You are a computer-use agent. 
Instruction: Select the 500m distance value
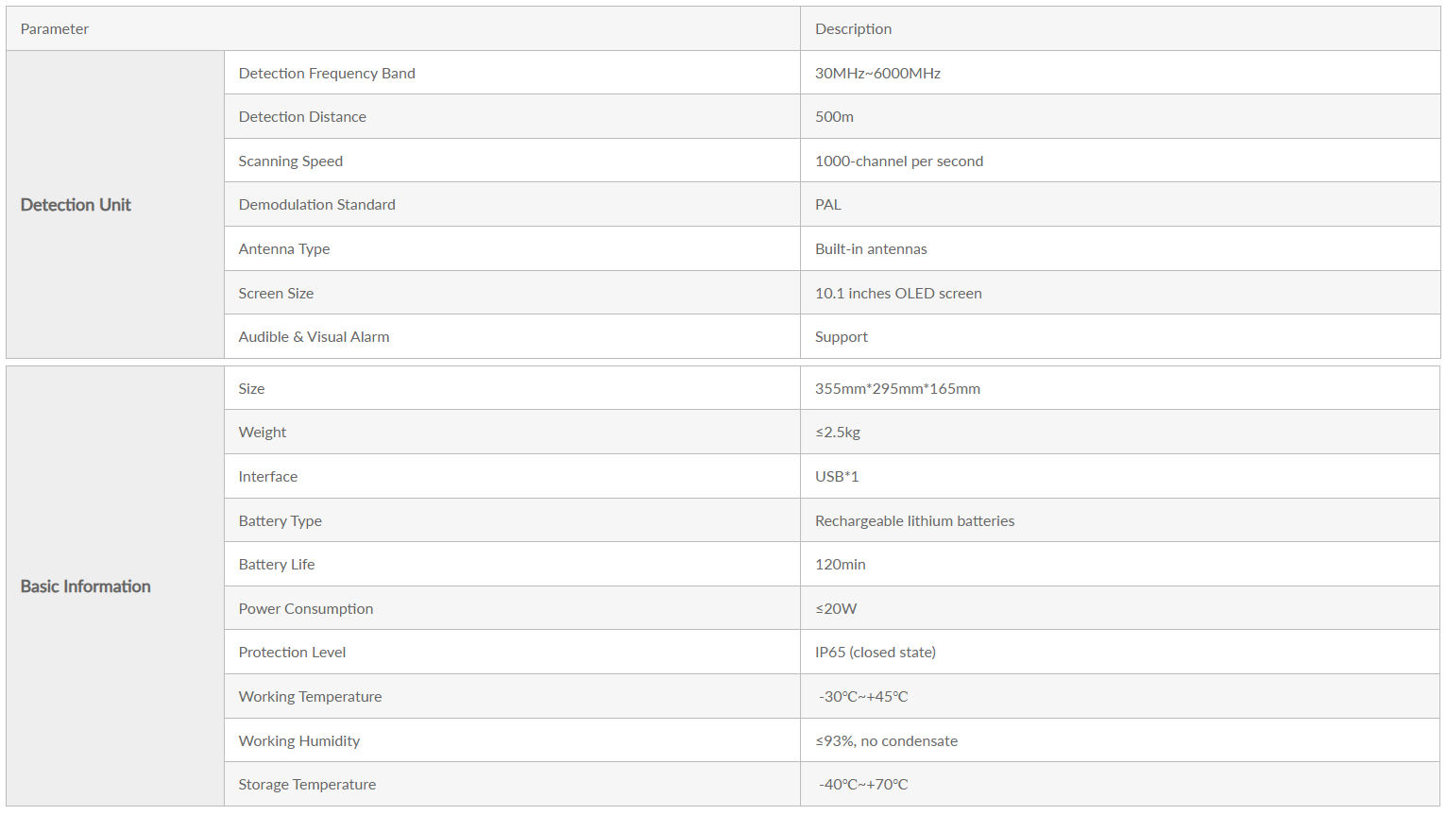(834, 117)
